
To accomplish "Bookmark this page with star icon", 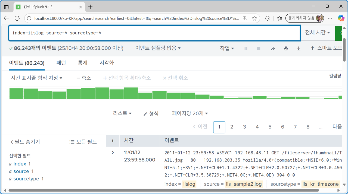I will pyautogui.click(x=254, y=18).
